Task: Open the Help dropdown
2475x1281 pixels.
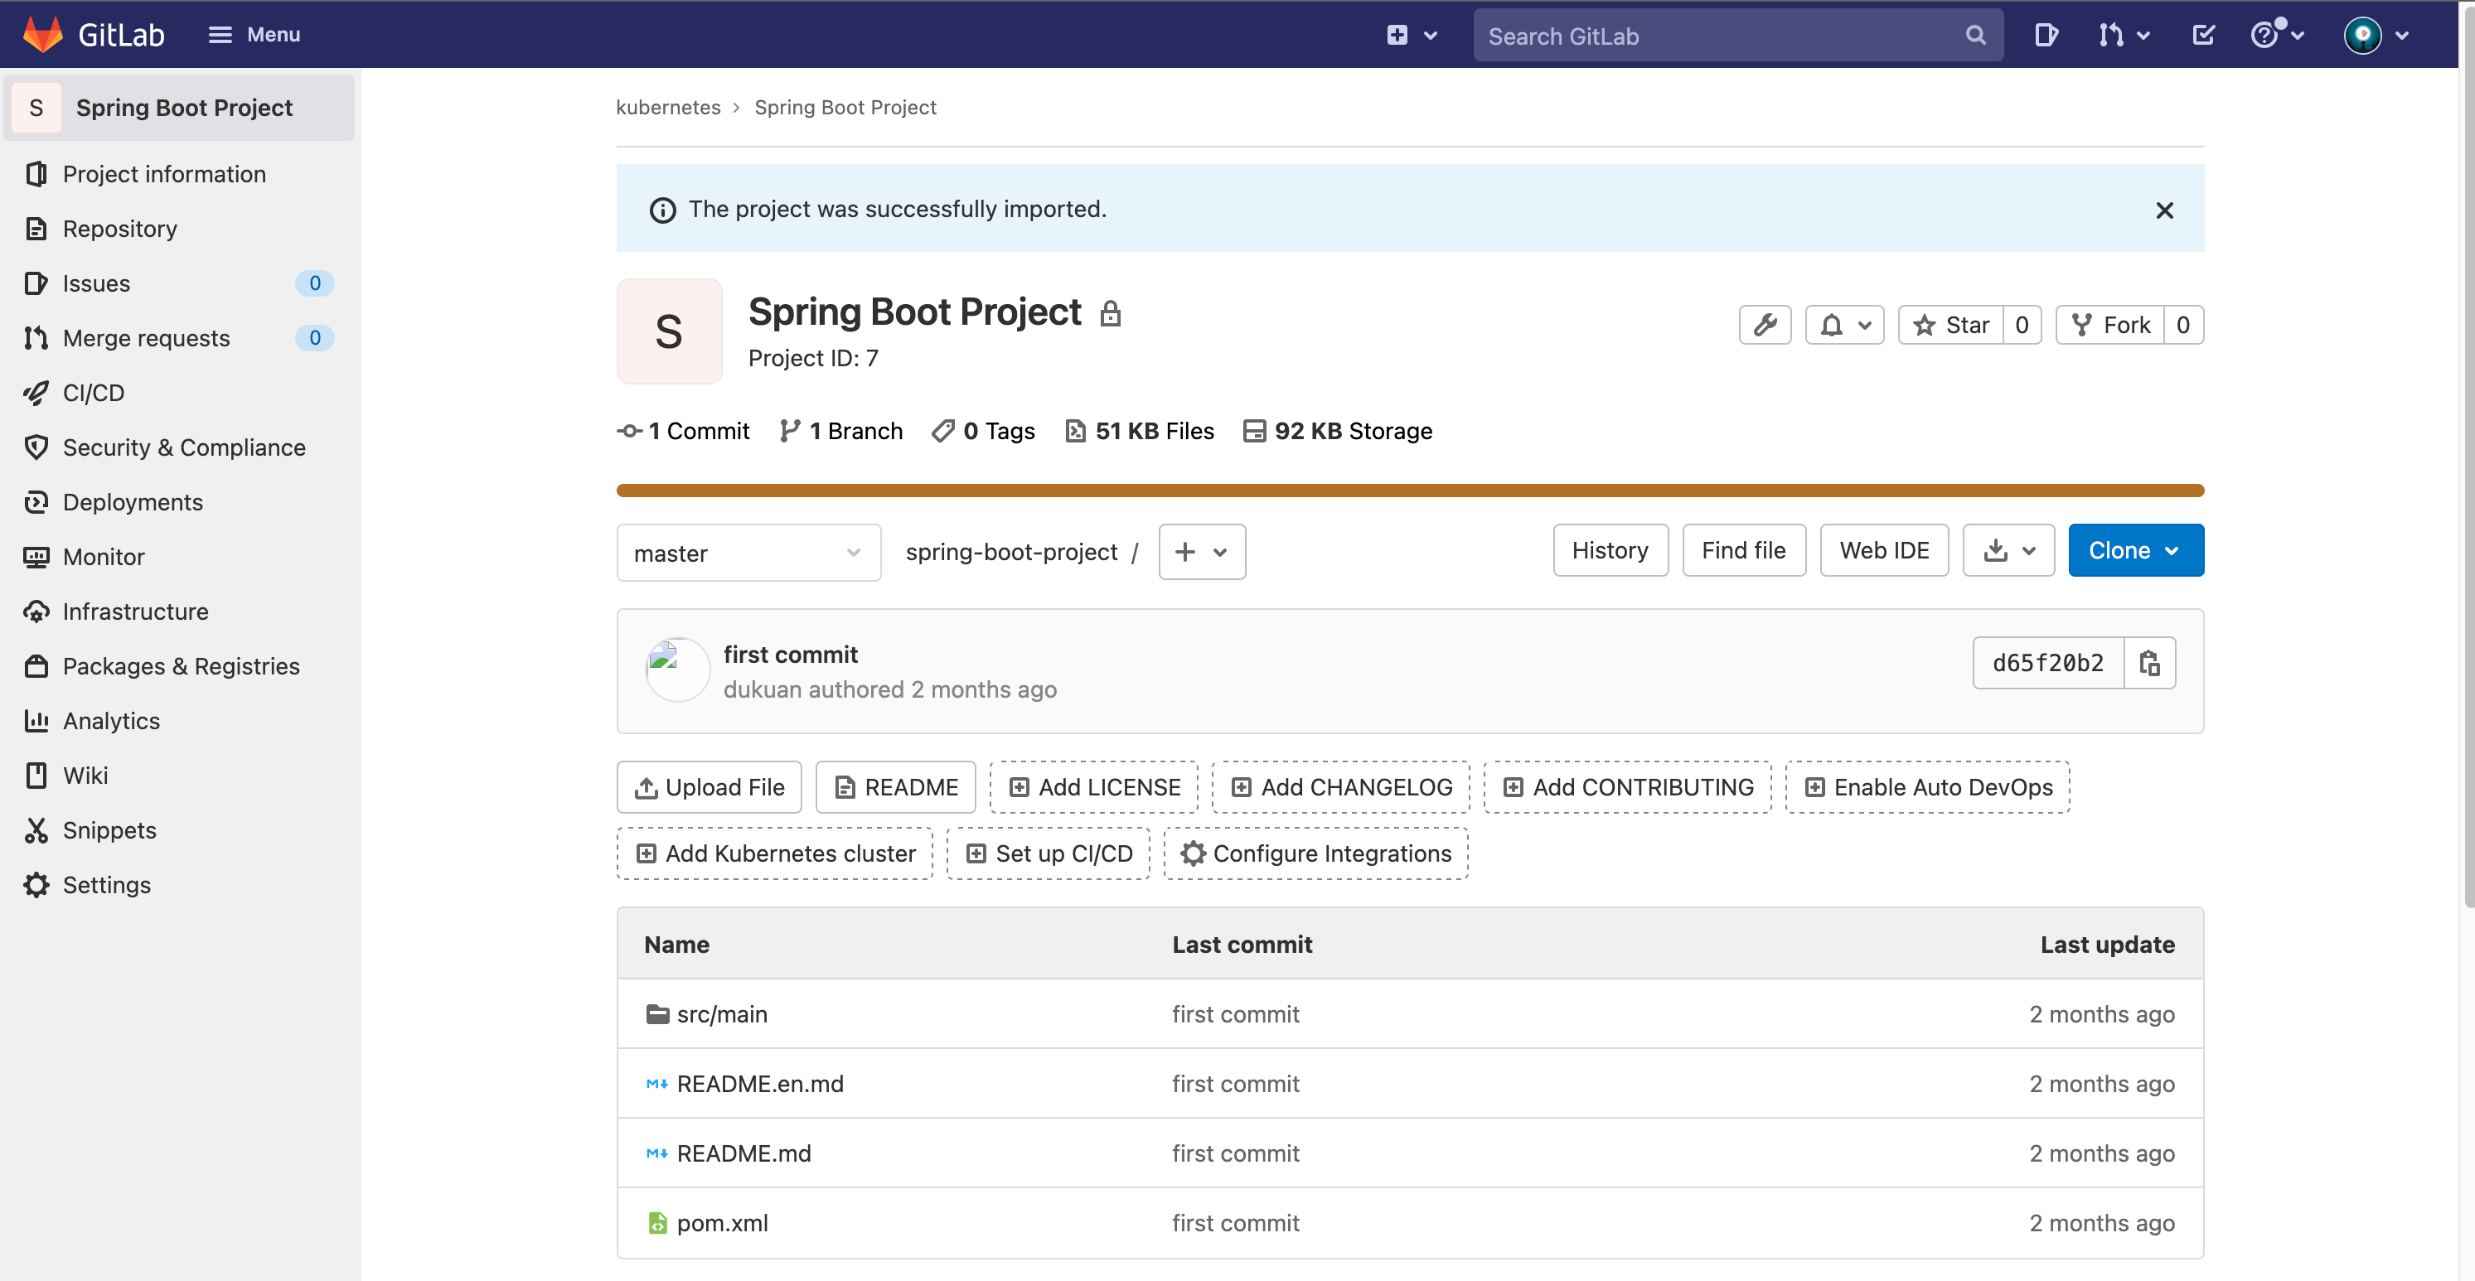Action: (x=2276, y=36)
